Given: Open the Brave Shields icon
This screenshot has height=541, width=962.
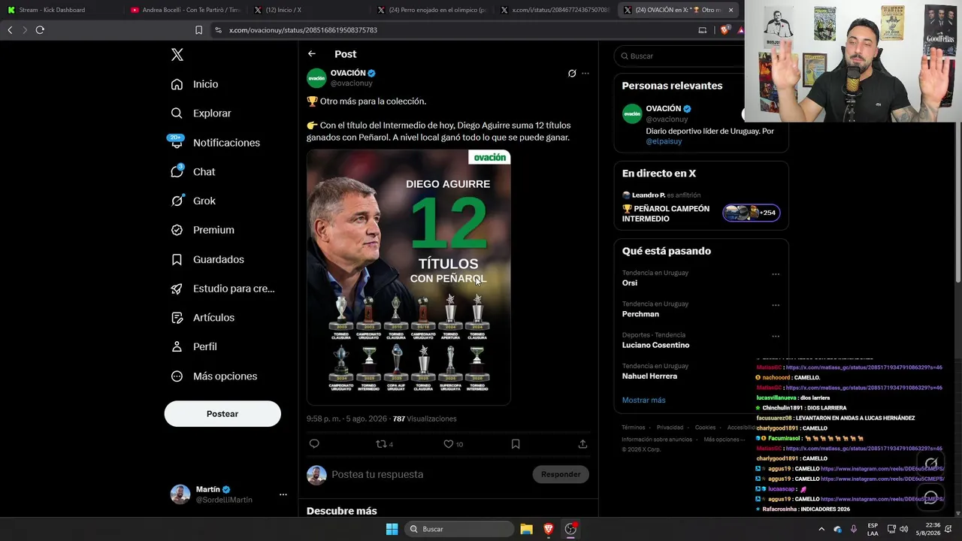Looking at the screenshot, I should coord(724,30).
